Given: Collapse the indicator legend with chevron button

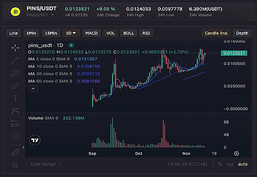Looking at the screenshot, I should pos(33,88).
